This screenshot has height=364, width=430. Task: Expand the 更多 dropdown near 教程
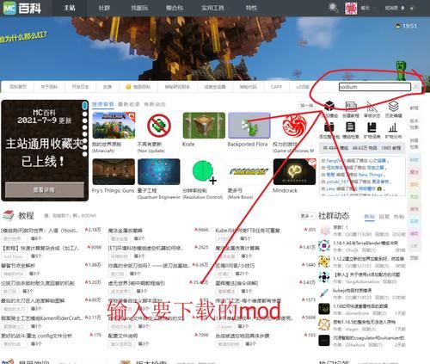tap(306, 216)
